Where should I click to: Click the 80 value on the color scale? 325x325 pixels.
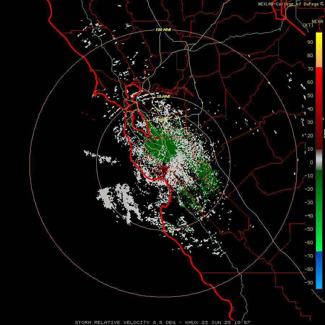(310, 56)
